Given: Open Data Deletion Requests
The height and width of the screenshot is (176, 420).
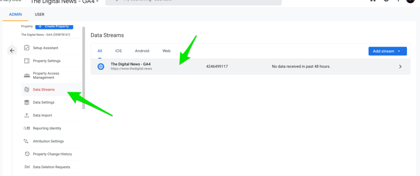Looking at the screenshot, I should click(51, 167).
